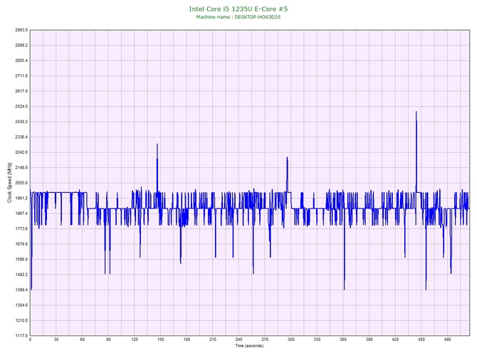Click the 2430.2 y-axis value
Screen dimensions: 477x358
pos(21,122)
